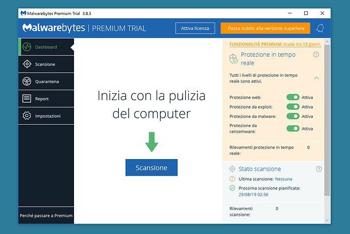Image resolution: width=350 pixels, height=234 pixels.
Task: Click the Stato scansione target icon
Action: coord(232,169)
